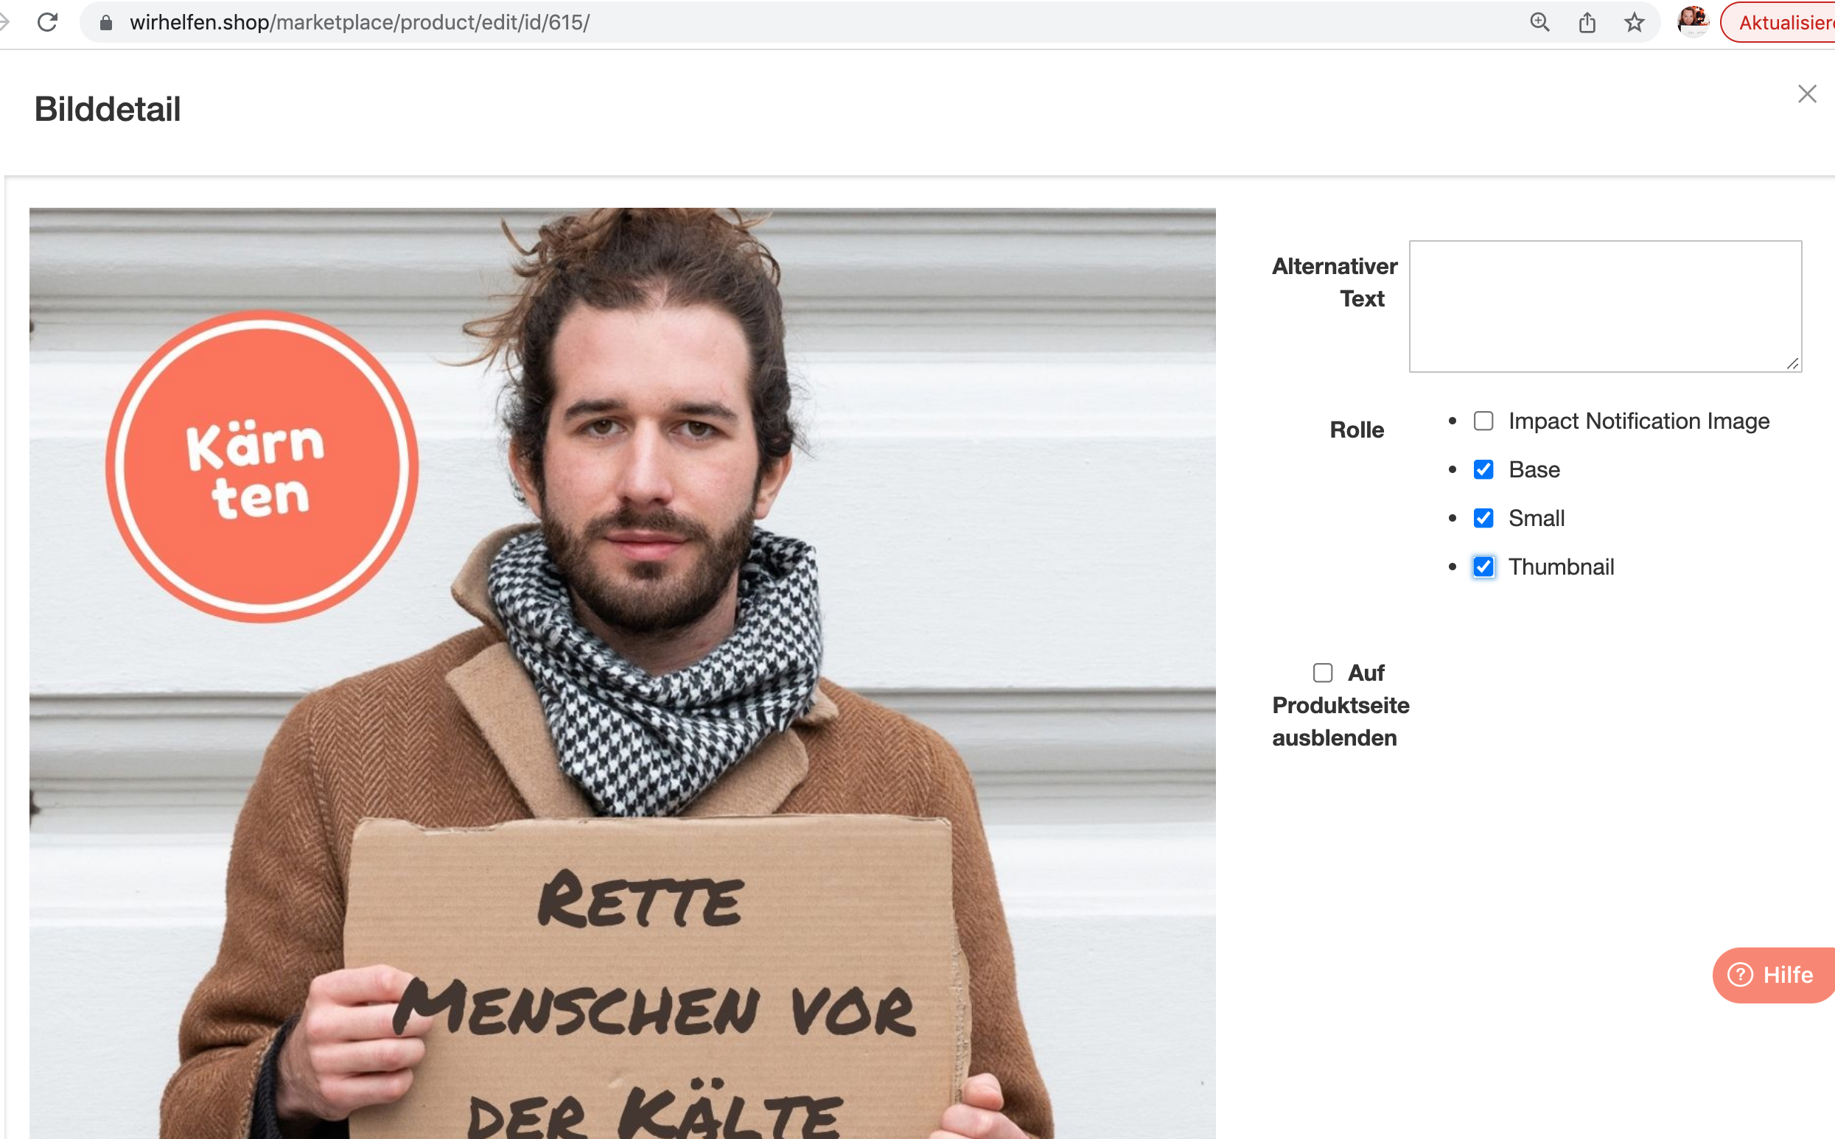Enable Auf Produktseite ausblenden checkbox
The height and width of the screenshot is (1139, 1835).
(x=1323, y=673)
